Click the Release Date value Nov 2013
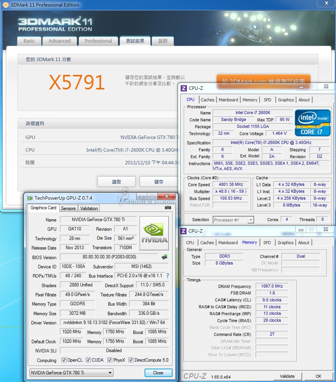The width and height of the screenshot is (336, 382). tap(75, 248)
